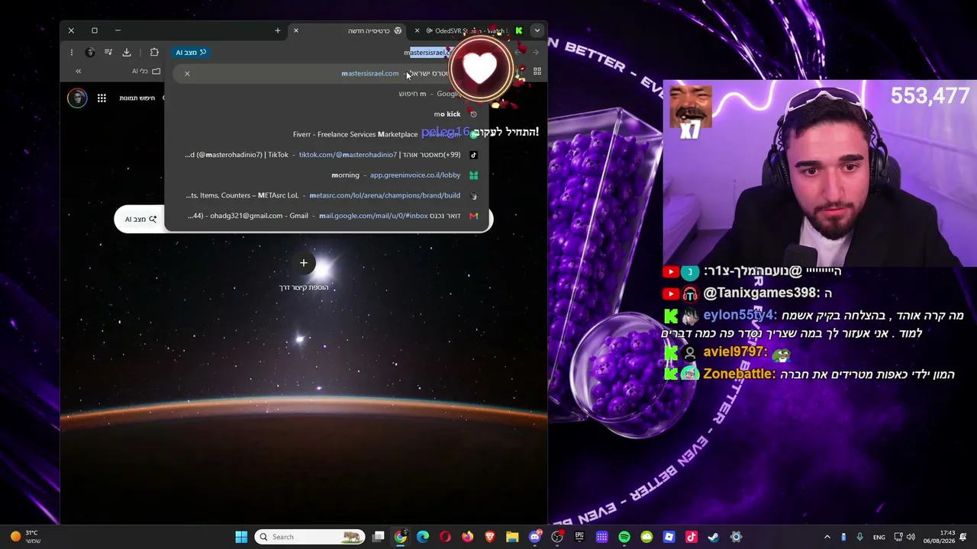Screen dimensions: 977x549
Task: Open Google Chrome from the taskbar
Action: coord(400,537)
